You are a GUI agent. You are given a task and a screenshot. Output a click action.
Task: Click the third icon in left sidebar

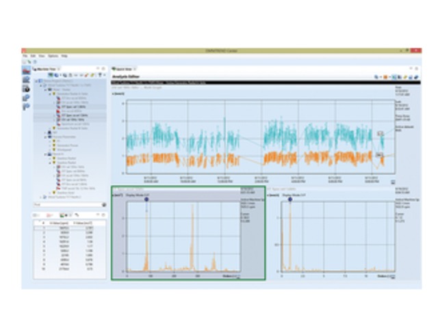click(26, 88)
